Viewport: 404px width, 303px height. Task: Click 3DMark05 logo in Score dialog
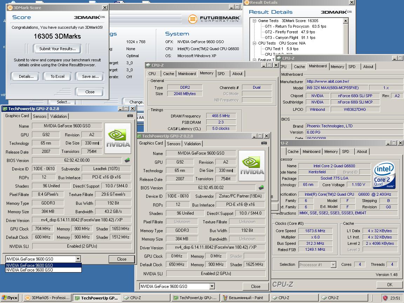[89, 17]
